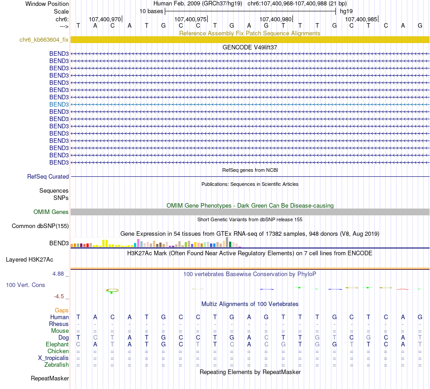Click the 107,400,980 position marker
The image size is (430, 389).
click(276, 19)
